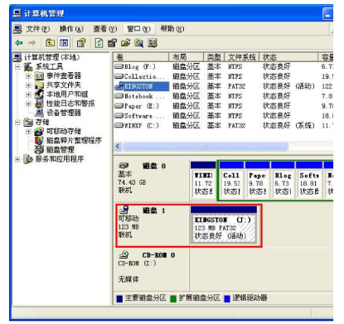Select the Paper (E:) volume row
344x324 pixels.
223,106
